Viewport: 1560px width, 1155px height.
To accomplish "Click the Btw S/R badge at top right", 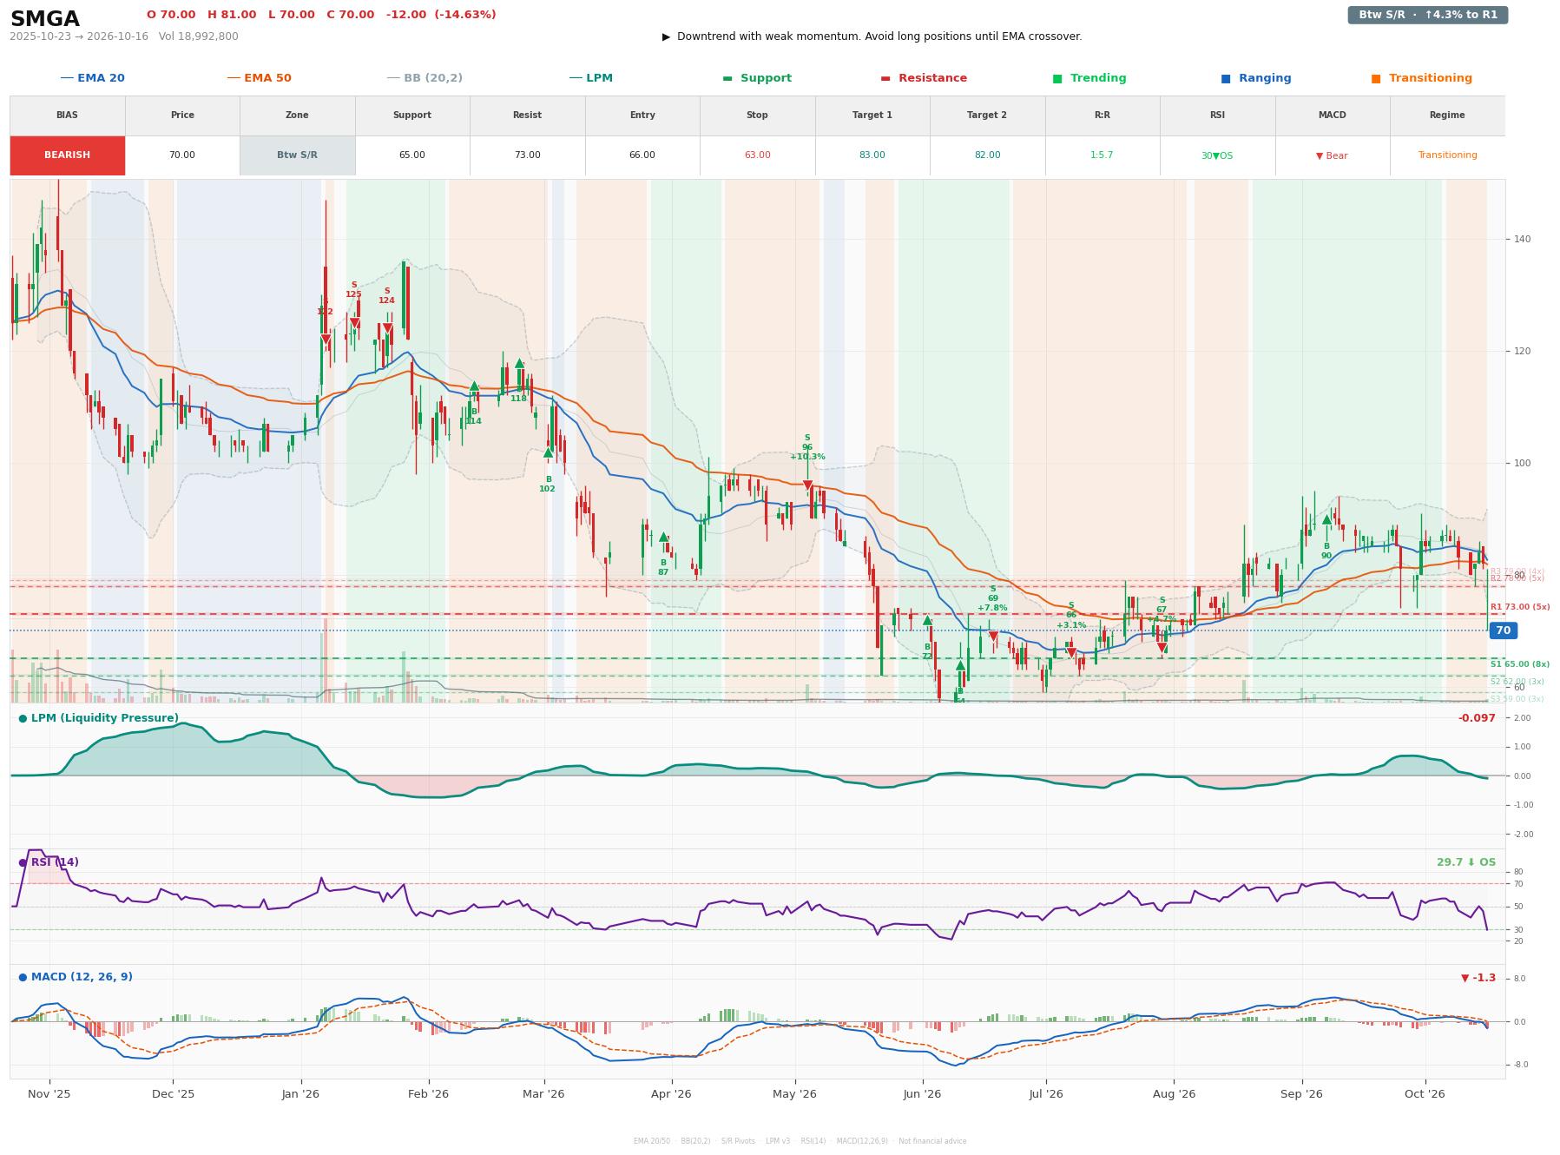I will click(1427, 15).
